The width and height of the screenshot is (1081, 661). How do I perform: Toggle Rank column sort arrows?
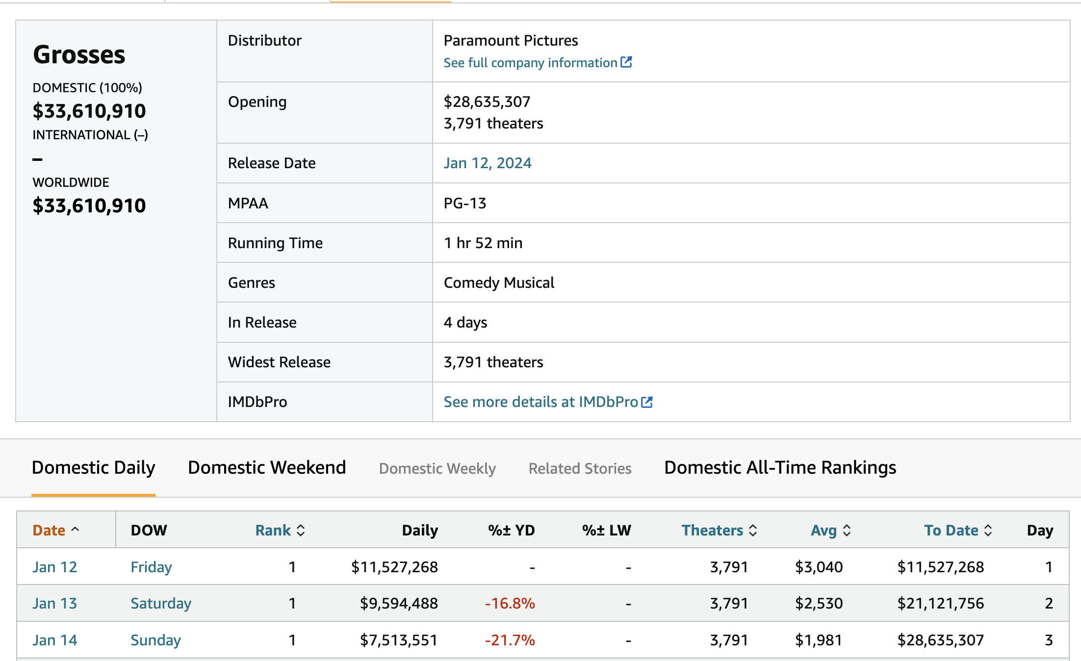point(301,530)
